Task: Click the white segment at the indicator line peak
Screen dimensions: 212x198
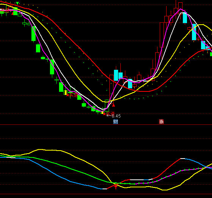Action: click(182, 158)
